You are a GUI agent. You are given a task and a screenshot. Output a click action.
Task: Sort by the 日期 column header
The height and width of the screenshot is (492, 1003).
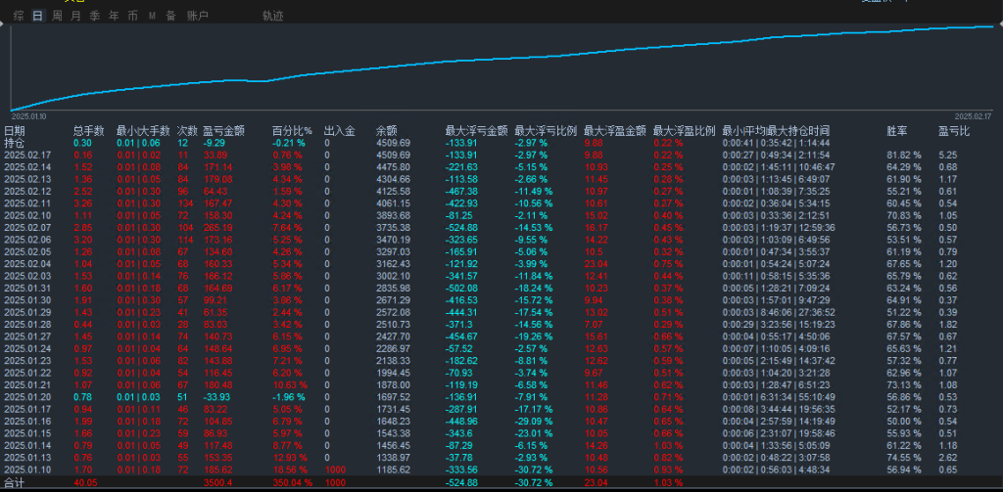pos(15,130)
